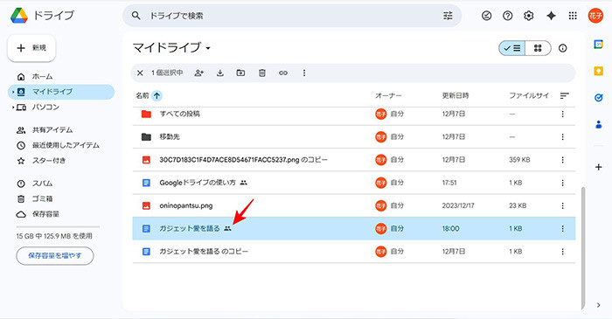Screen dimensions: 612x319
Task: Switch to grid layout view
Action: pyautogui.click(x=538, y=48)
